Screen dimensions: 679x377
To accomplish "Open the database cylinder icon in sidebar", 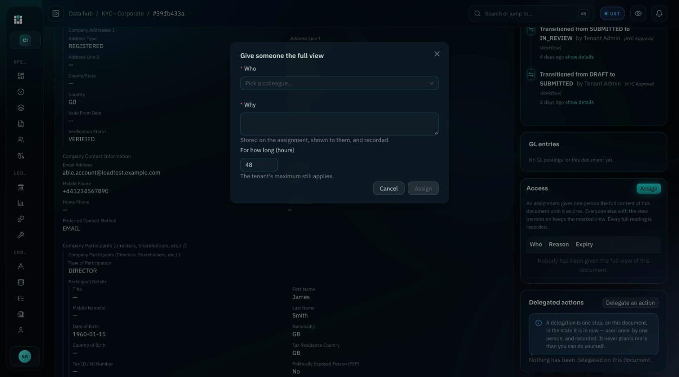I will [20, 282].
